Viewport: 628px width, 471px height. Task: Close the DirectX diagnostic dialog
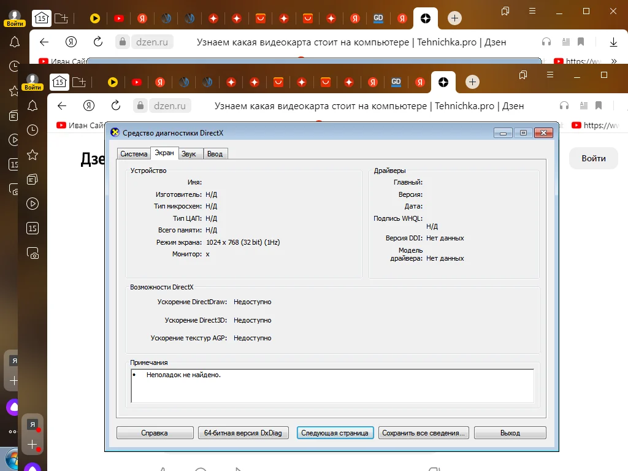point(543,133)
